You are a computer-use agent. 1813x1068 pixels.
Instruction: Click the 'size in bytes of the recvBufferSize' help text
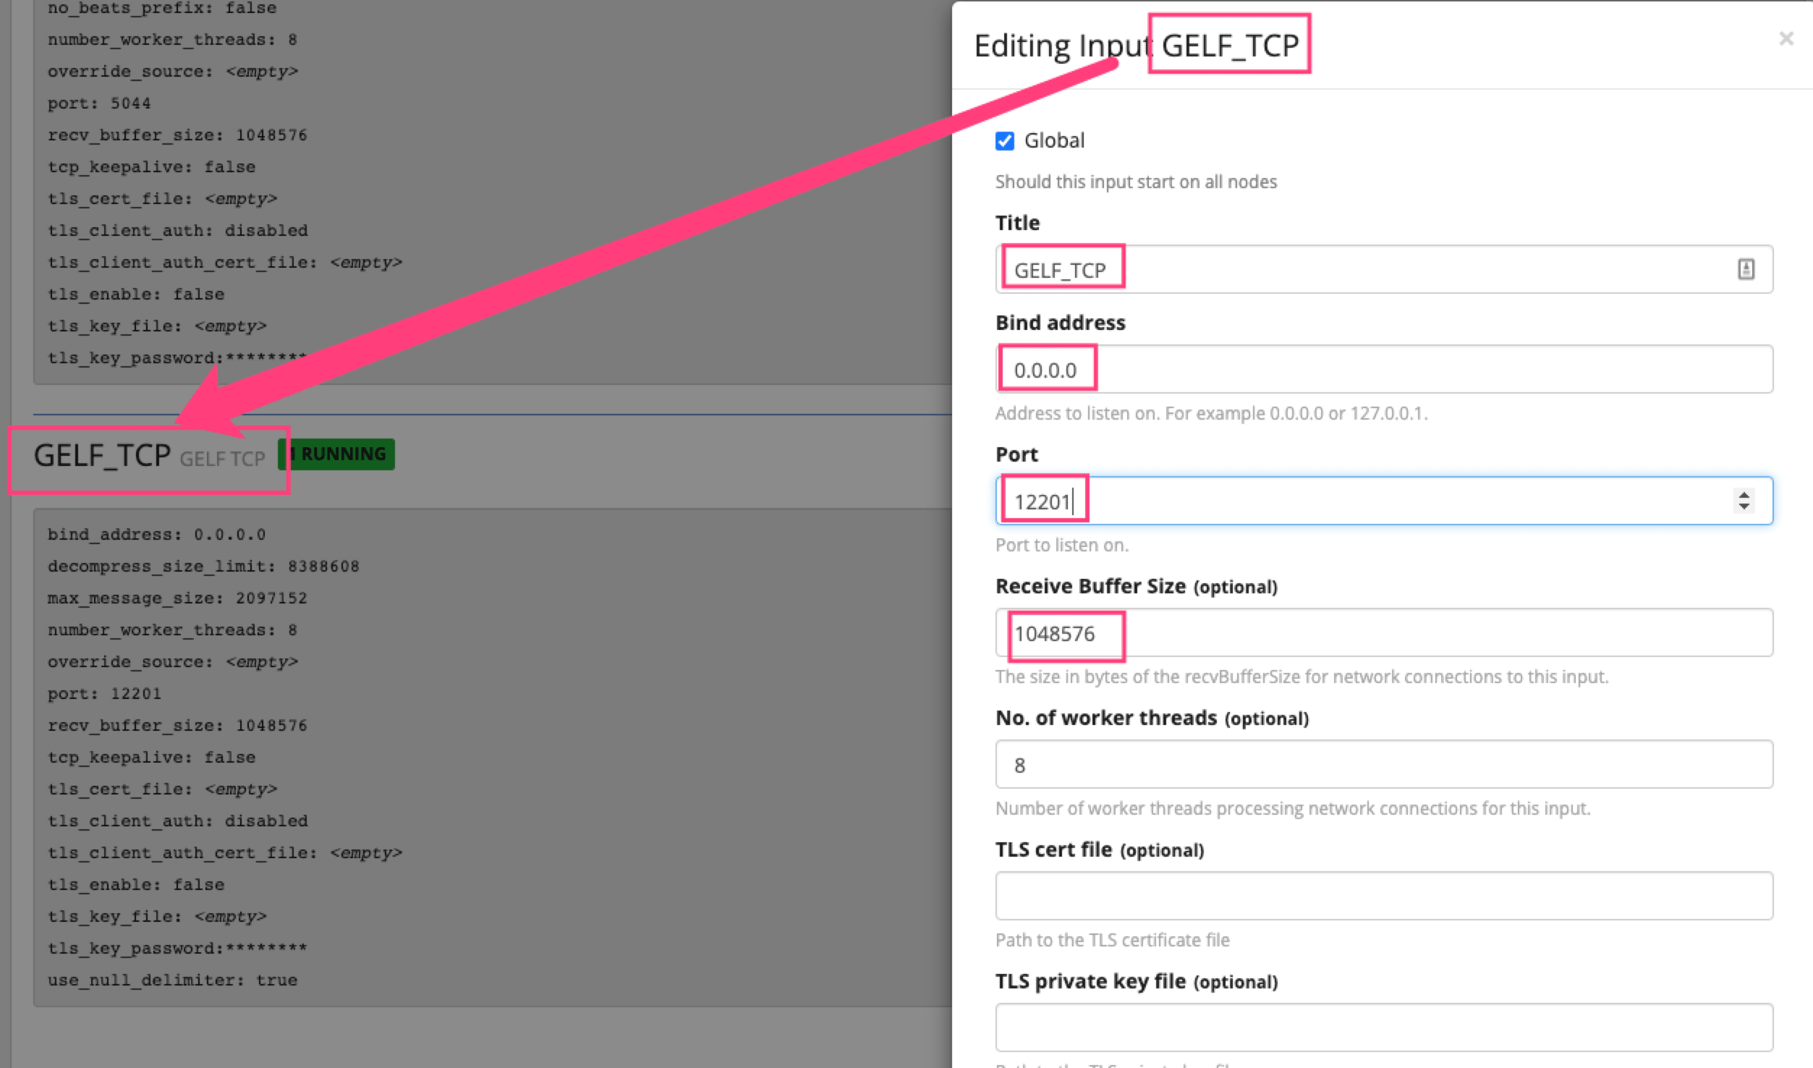coord(1302,677)
